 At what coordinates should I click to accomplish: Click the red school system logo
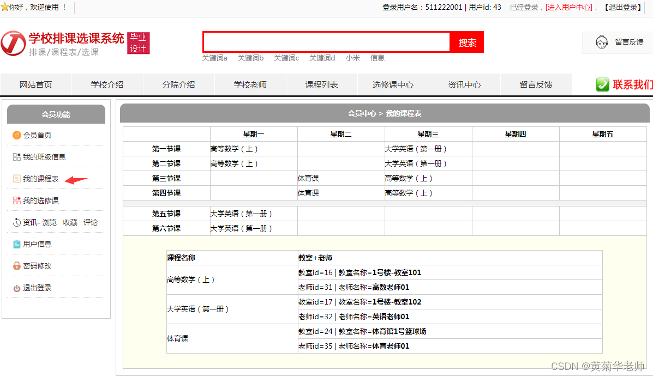click(x=13, y=43)
